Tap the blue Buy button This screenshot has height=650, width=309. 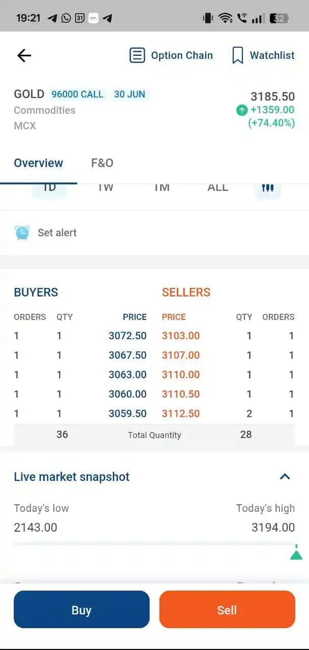click(82, 609)
